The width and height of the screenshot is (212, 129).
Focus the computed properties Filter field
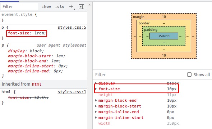click(x=139, y=75)
